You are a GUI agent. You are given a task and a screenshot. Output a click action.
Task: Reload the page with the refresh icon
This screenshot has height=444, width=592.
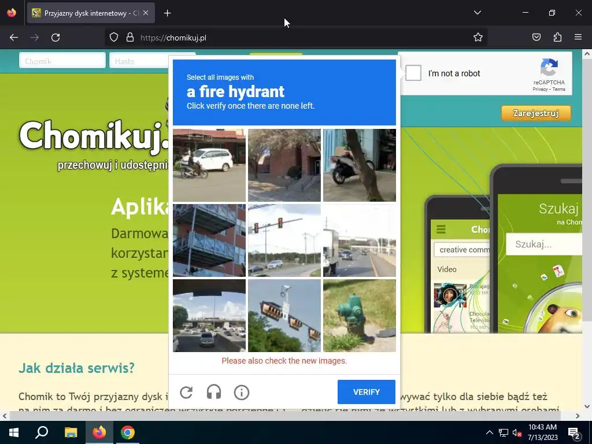point(55,38)
